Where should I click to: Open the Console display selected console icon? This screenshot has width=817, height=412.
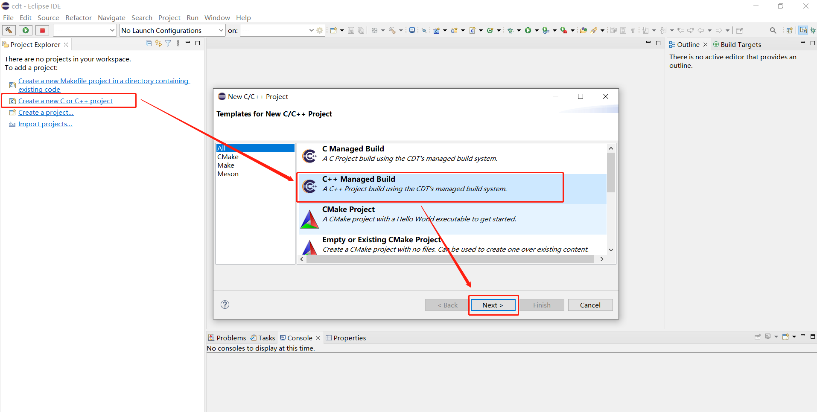[767, 337]
